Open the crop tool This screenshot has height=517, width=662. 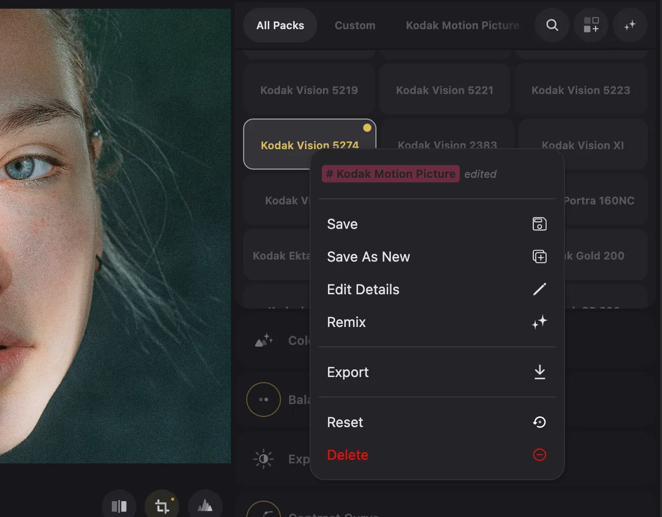[162, 506]
